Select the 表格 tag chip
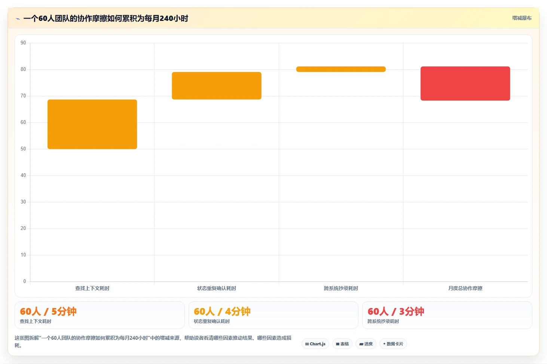 click(x=342, y=344)
